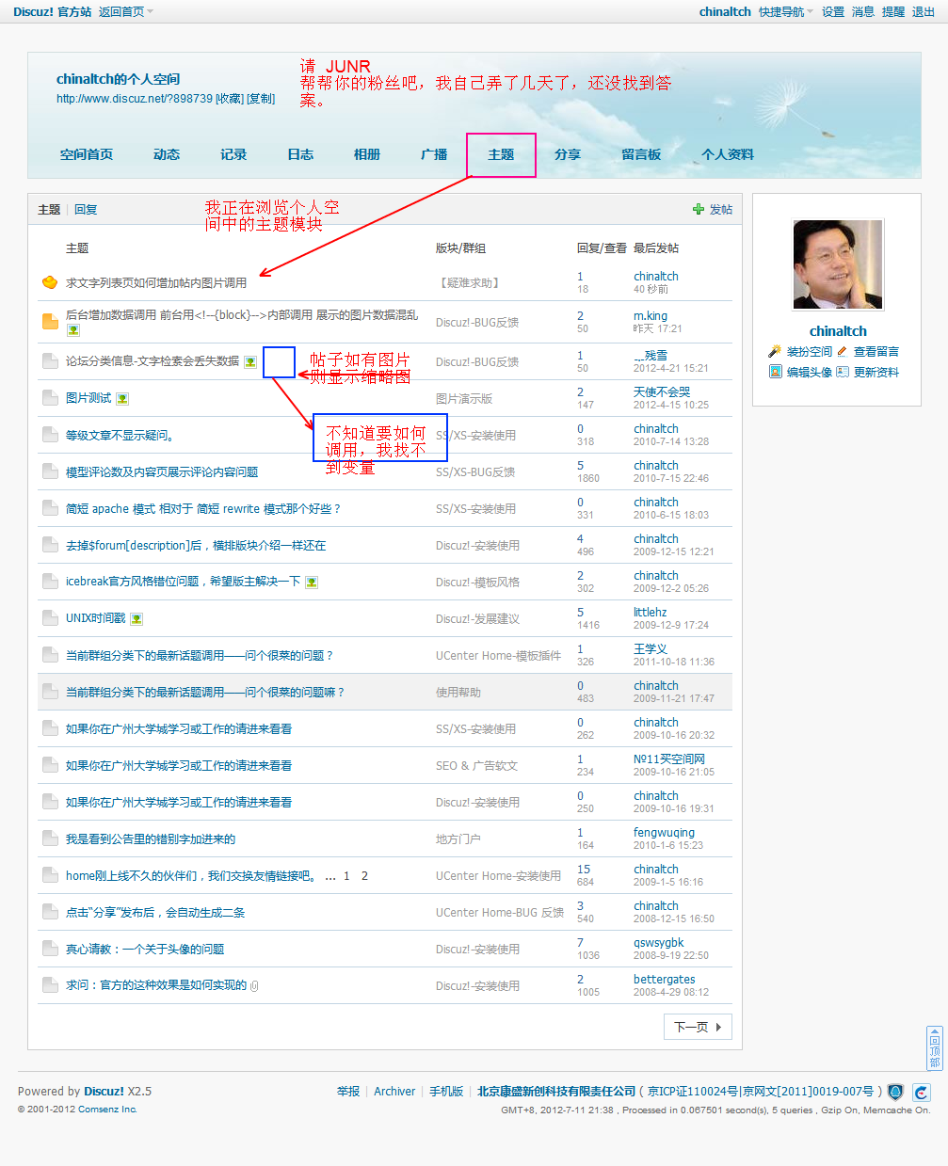Click the shield security badge in footer

point(895,1092)
